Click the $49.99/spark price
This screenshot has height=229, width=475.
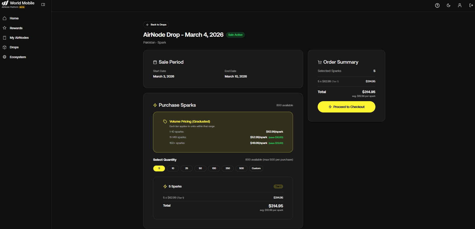click(259, 143)
